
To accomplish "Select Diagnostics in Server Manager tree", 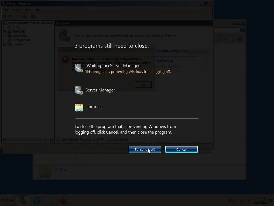I will click(x=20, y=36).
